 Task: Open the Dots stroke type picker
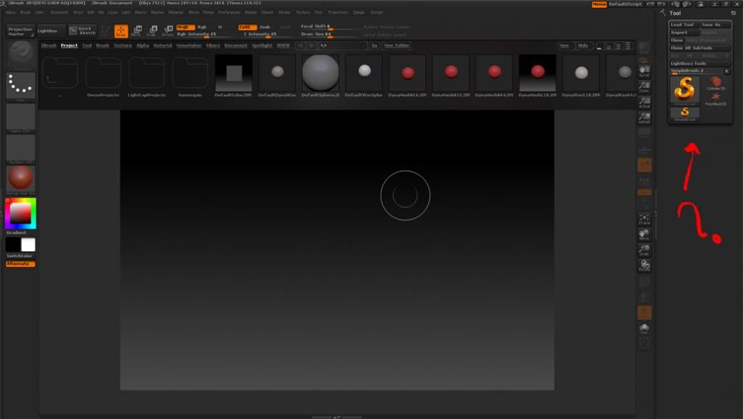click(21, 86)
